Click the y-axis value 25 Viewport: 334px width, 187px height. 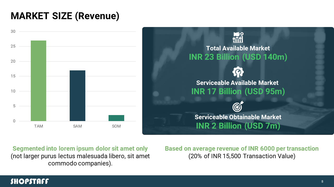[13, 46]
